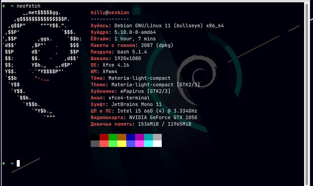Click the dark green color swatch
313x186 pixels.
[113, 137]
